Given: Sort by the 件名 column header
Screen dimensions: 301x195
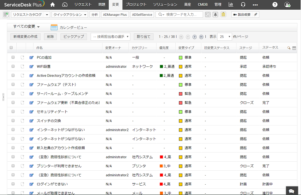Looking at the screenshot, I should [x=39, y=48].
